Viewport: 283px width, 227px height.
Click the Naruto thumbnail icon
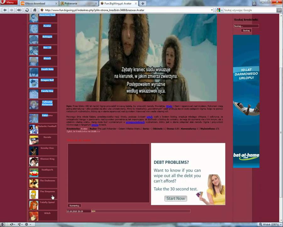point(34,140)
